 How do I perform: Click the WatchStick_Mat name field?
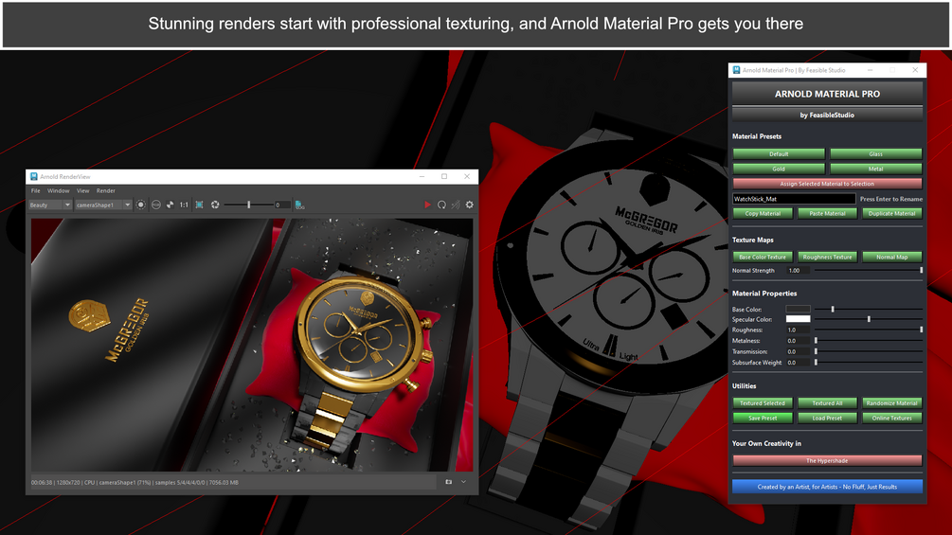click(794, 199)
